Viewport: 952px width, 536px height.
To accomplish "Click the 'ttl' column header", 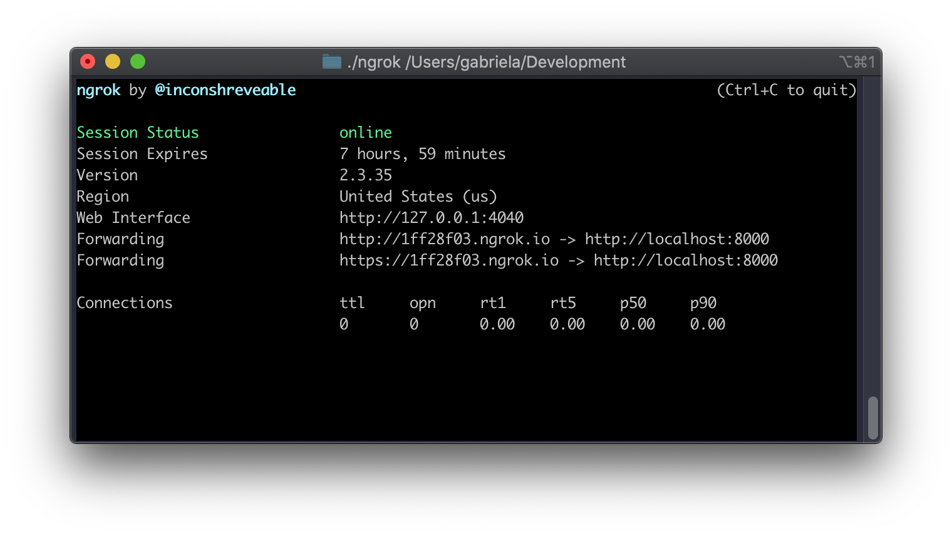I will pyautogui.click(x=353, y=303).
